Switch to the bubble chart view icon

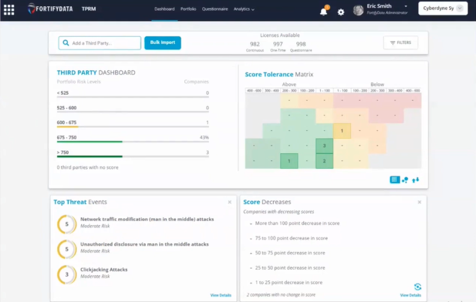(x=405, y=180)
